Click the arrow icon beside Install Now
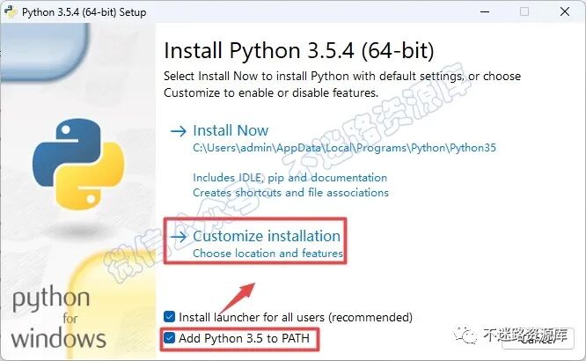The height and width of the screenshot is (361, 586). [x=179, y=131]
